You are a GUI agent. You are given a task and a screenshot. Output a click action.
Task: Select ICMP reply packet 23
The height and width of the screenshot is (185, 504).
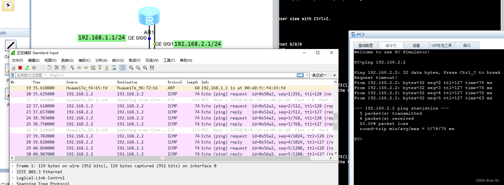(172, 112)
